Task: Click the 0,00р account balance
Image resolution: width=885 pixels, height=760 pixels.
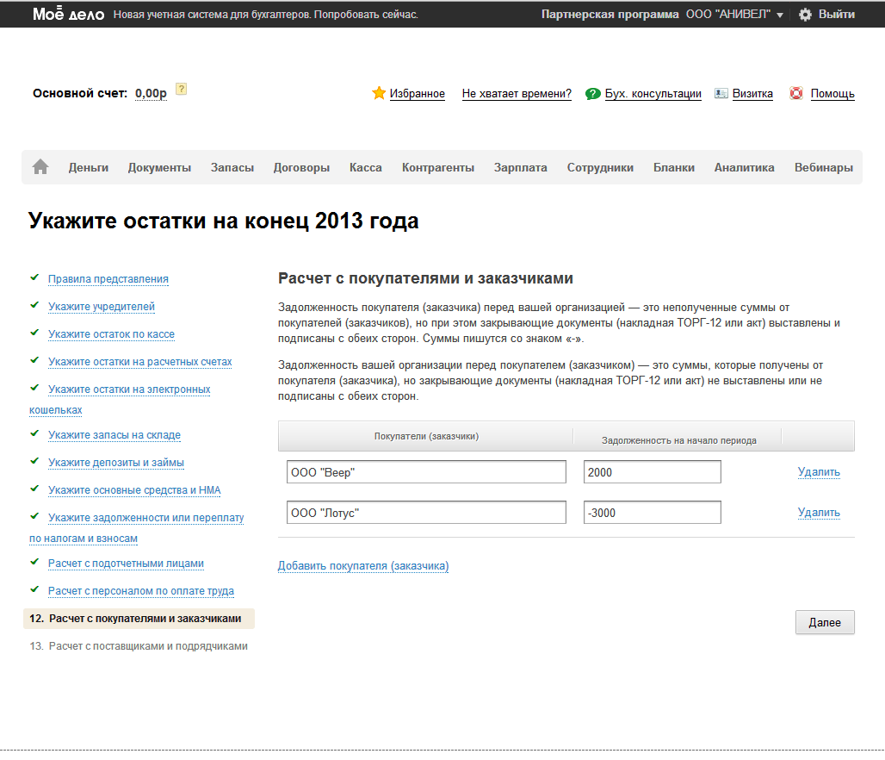Action: coord(151,93)
